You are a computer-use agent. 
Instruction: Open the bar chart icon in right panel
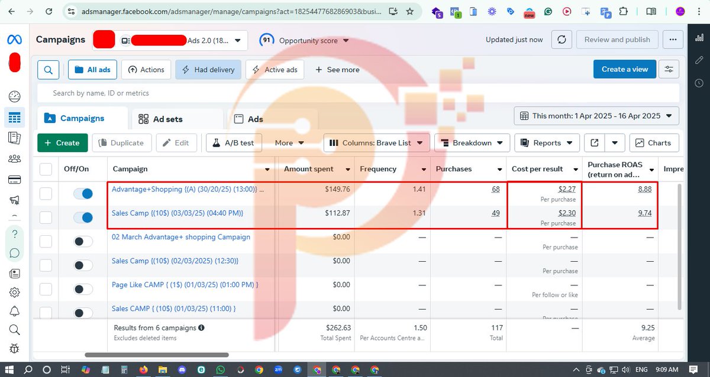click(x=699, y=37)
